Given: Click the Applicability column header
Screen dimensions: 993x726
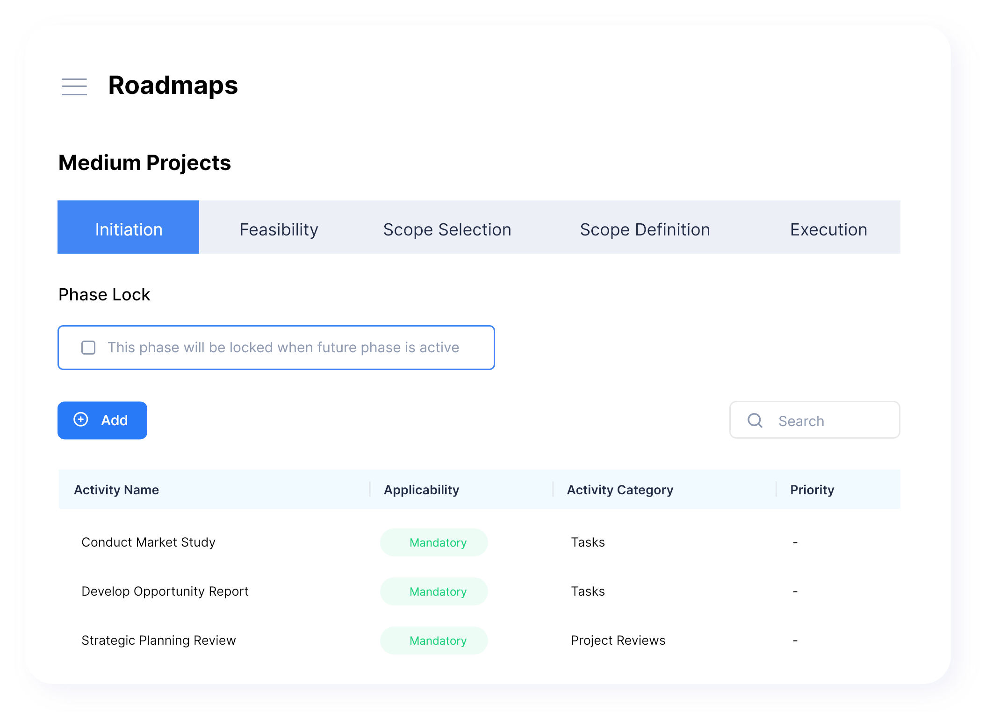Looking at the screenshot, I should pyautogui.click(x=421, y=490).
